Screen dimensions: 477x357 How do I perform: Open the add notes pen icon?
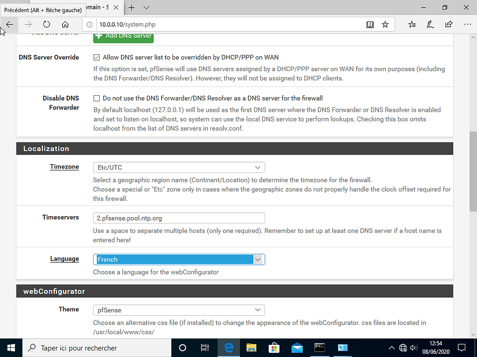[x=430, y=25]
